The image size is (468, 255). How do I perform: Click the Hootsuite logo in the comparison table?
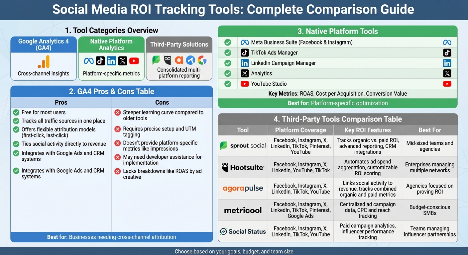[243, 167]
